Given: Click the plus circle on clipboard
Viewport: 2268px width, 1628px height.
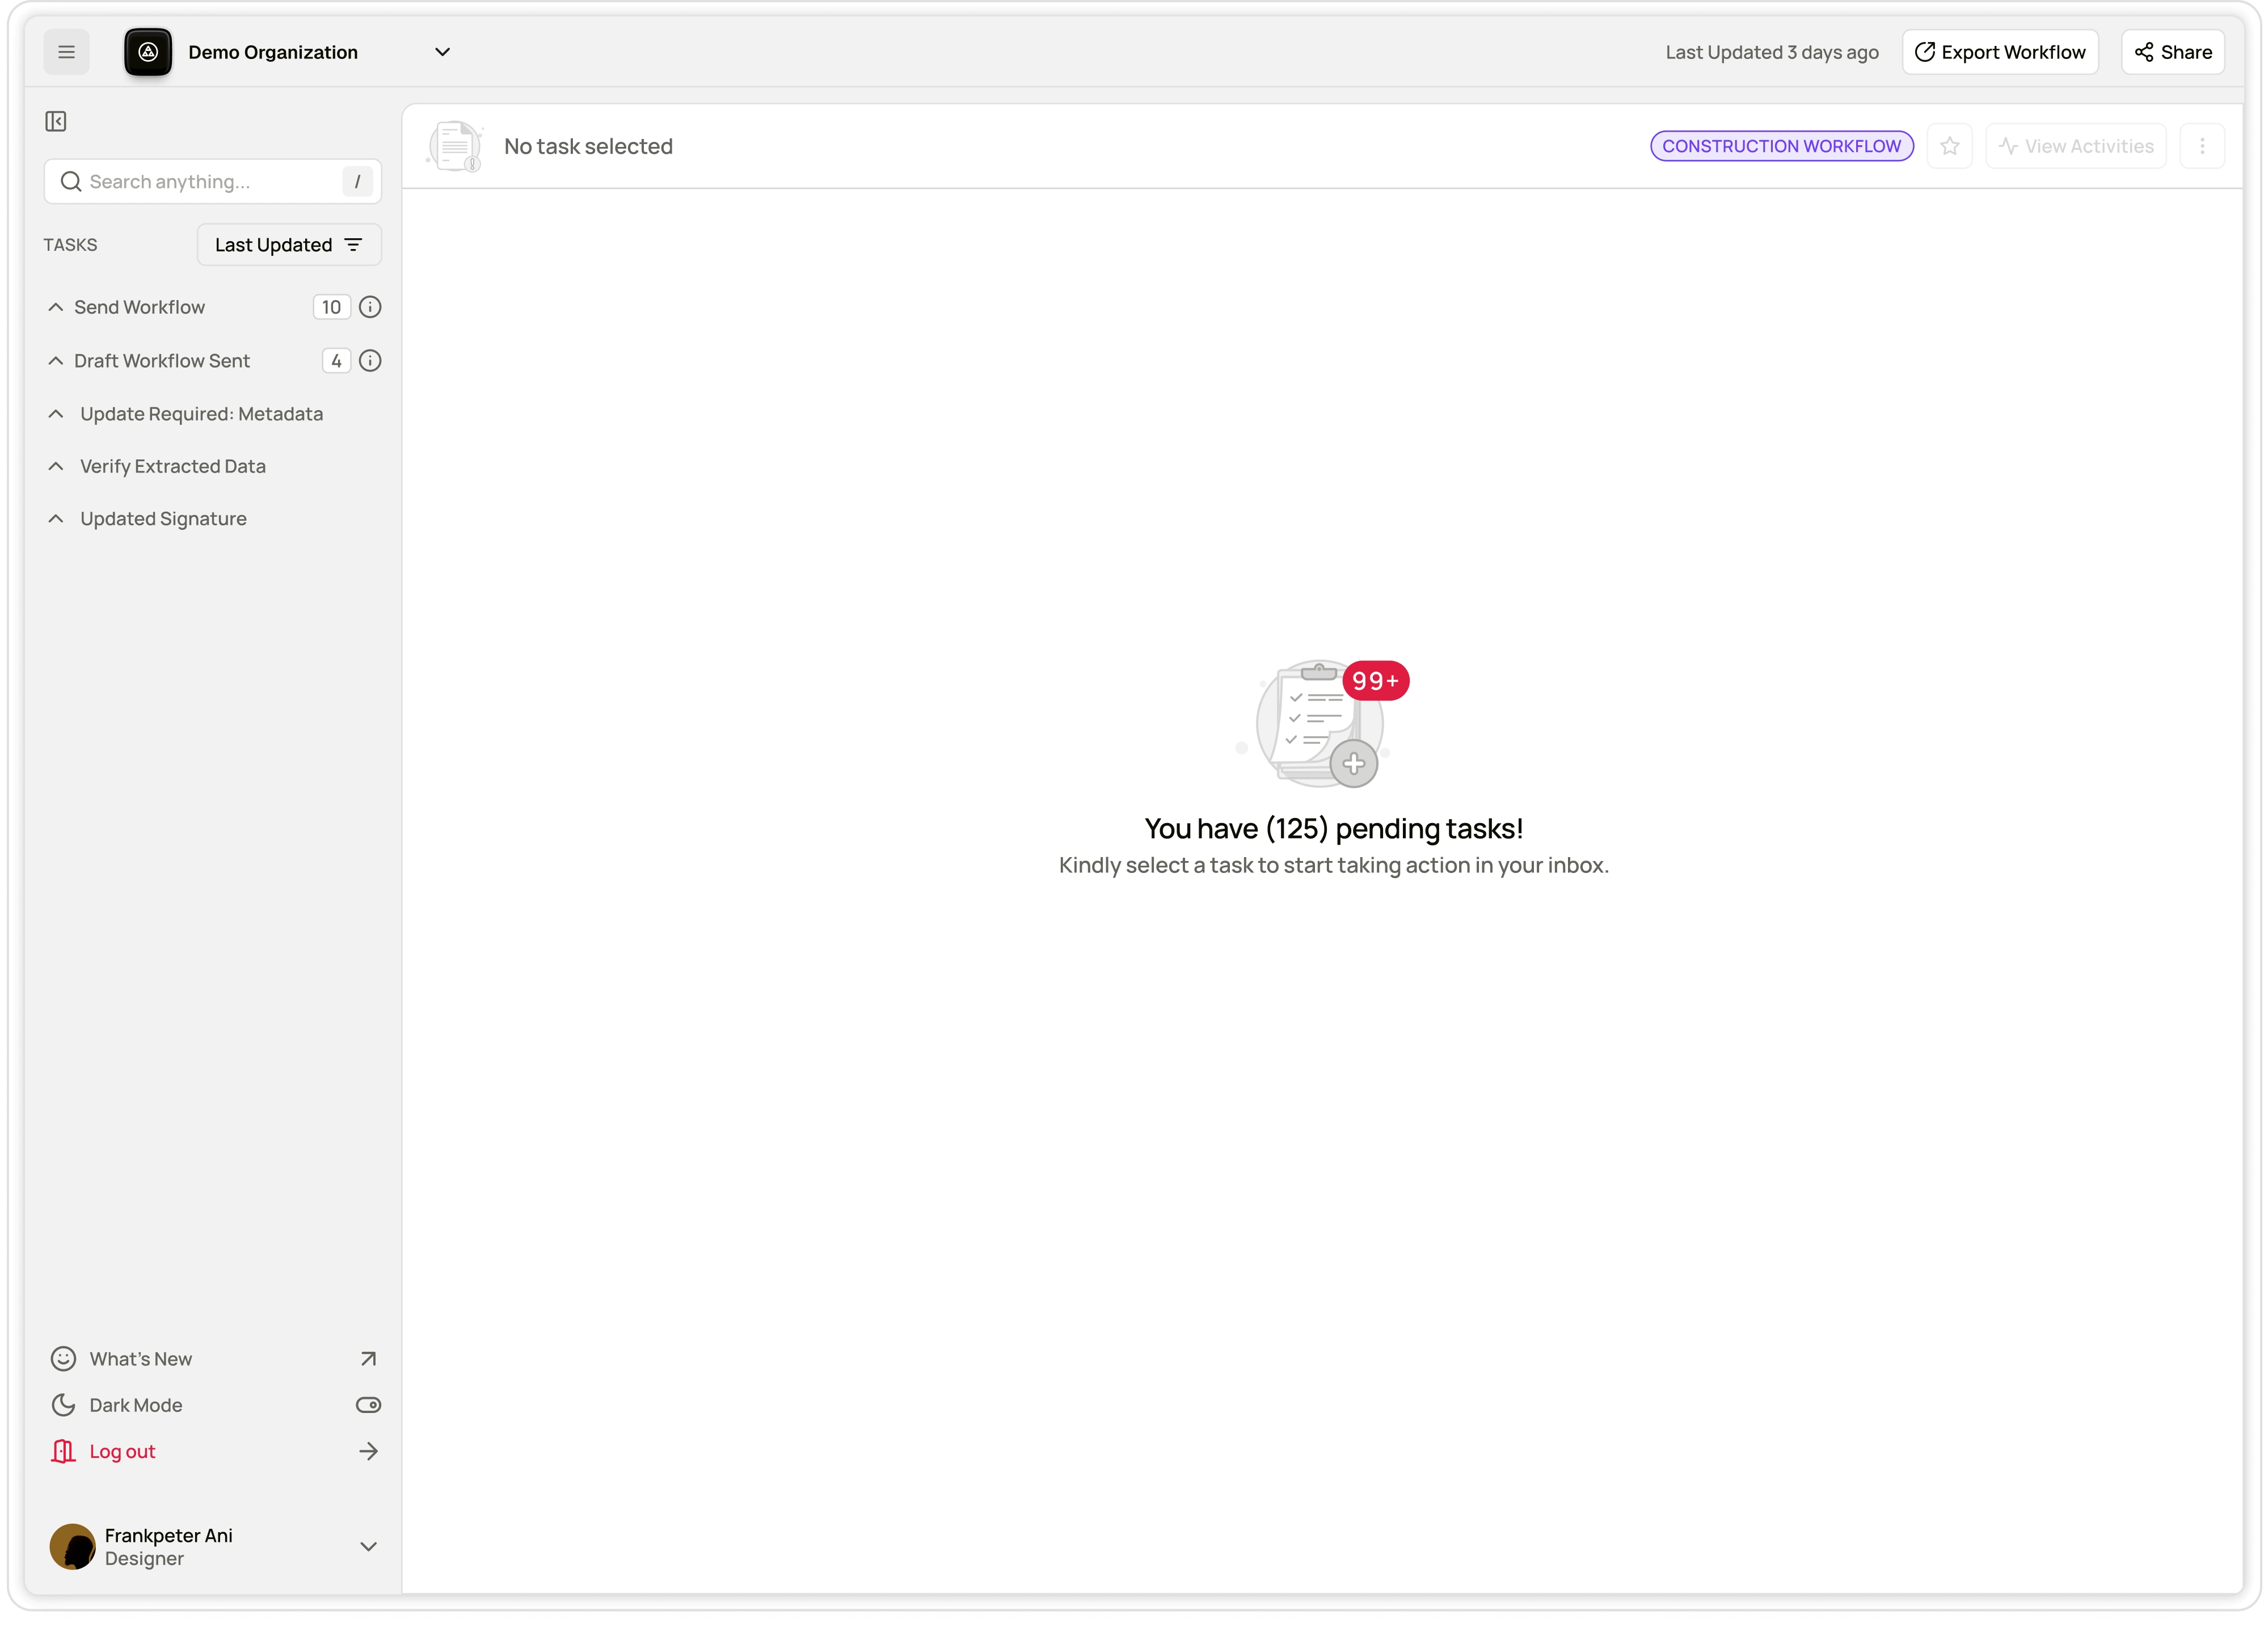Looking at the screenshot, I should click(x=1354, y=764).
